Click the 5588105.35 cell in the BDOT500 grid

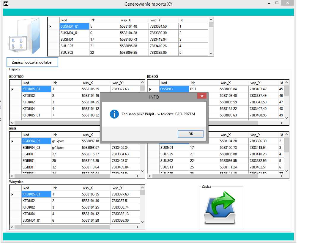pos(96,89)
